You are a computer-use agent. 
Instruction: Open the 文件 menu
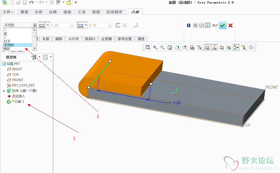[x=8, y=12]
